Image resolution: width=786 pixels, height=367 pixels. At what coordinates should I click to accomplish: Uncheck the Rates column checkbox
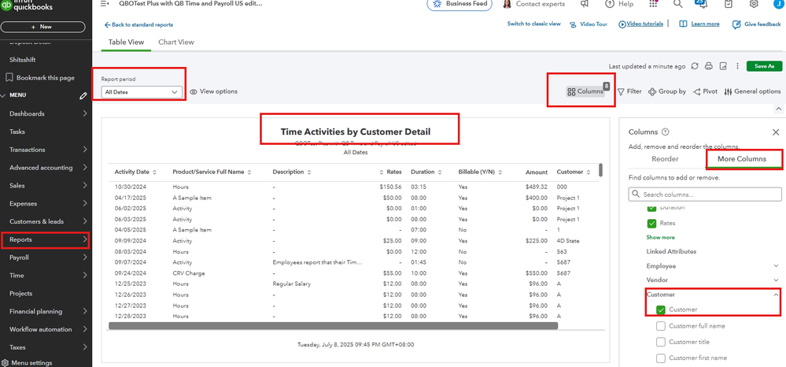click(651, 224)
